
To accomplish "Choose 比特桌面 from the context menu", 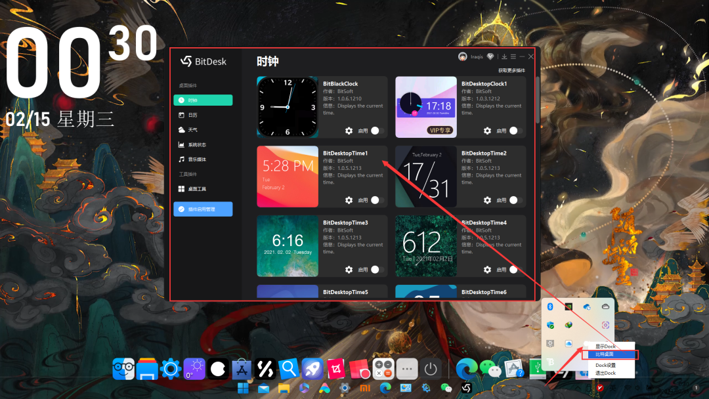I will pyautogui.click(x=604, y=354).
